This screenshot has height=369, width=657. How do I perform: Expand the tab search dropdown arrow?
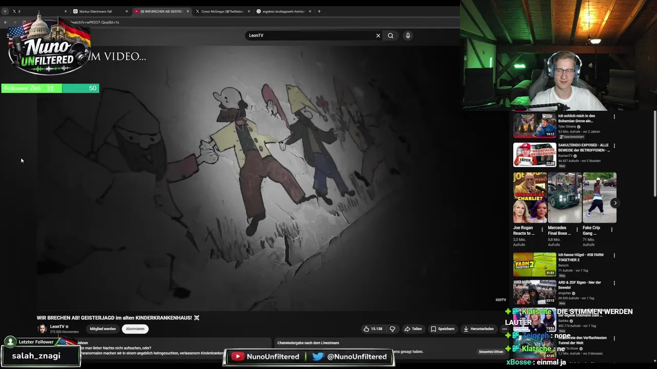pyautogui.click(x=5, y=11)
